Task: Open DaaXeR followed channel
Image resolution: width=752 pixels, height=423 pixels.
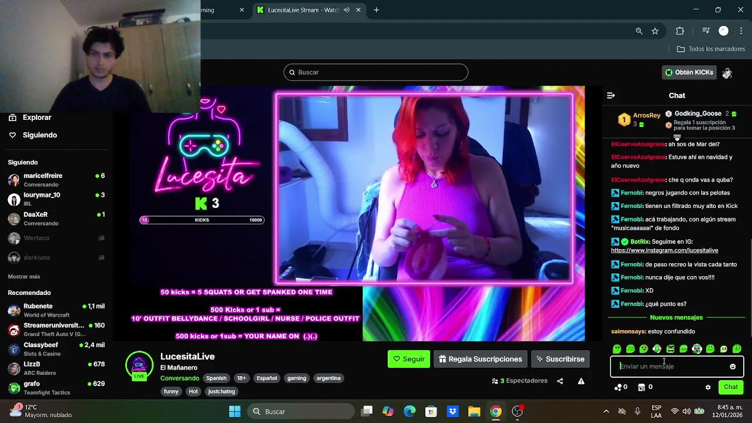Action: [56, 219]
